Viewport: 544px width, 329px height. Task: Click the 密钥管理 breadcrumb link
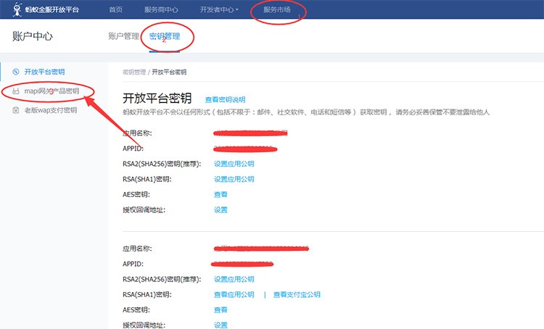click(134, 72)
